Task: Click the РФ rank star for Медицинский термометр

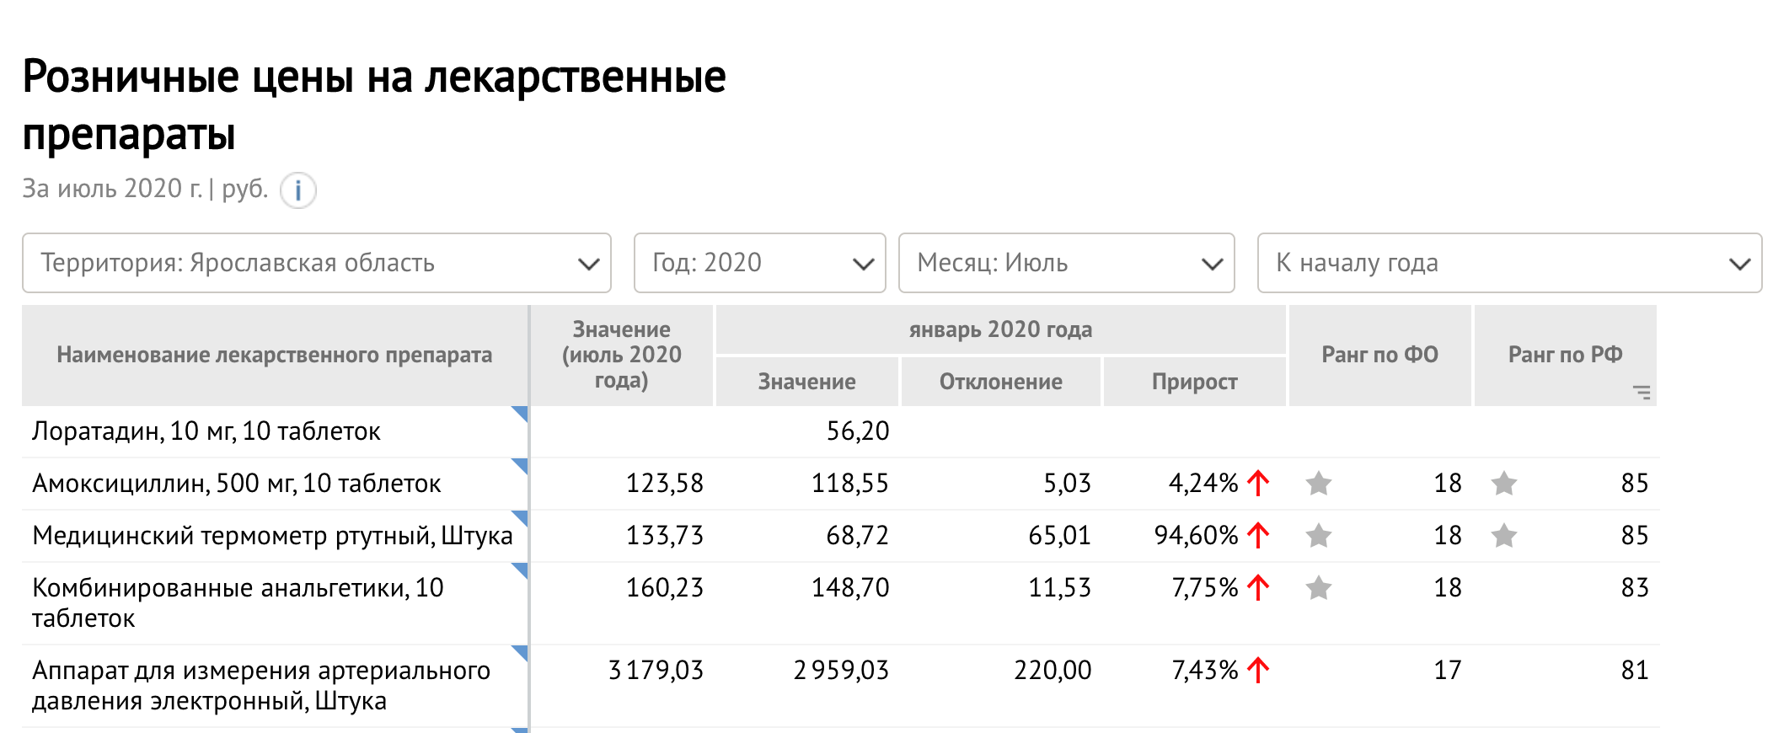Action: 1504,536
